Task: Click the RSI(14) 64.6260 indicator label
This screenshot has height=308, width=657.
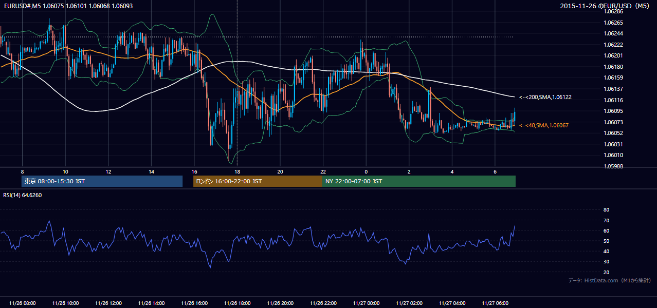Action: (22, 195)
